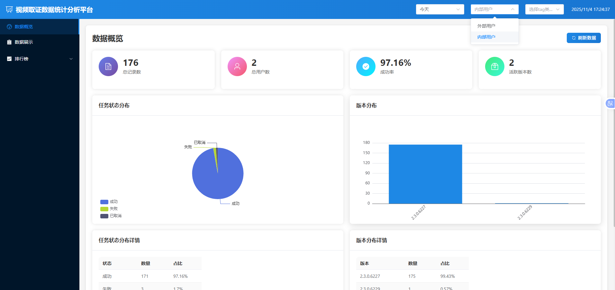Click the 刷新数据 button
The image size is (615, 290).
583,38
